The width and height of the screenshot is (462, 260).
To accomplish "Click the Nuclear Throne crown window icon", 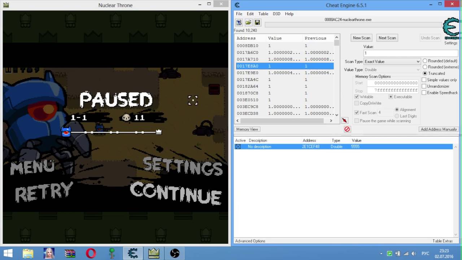I will [x=6, y=5].
